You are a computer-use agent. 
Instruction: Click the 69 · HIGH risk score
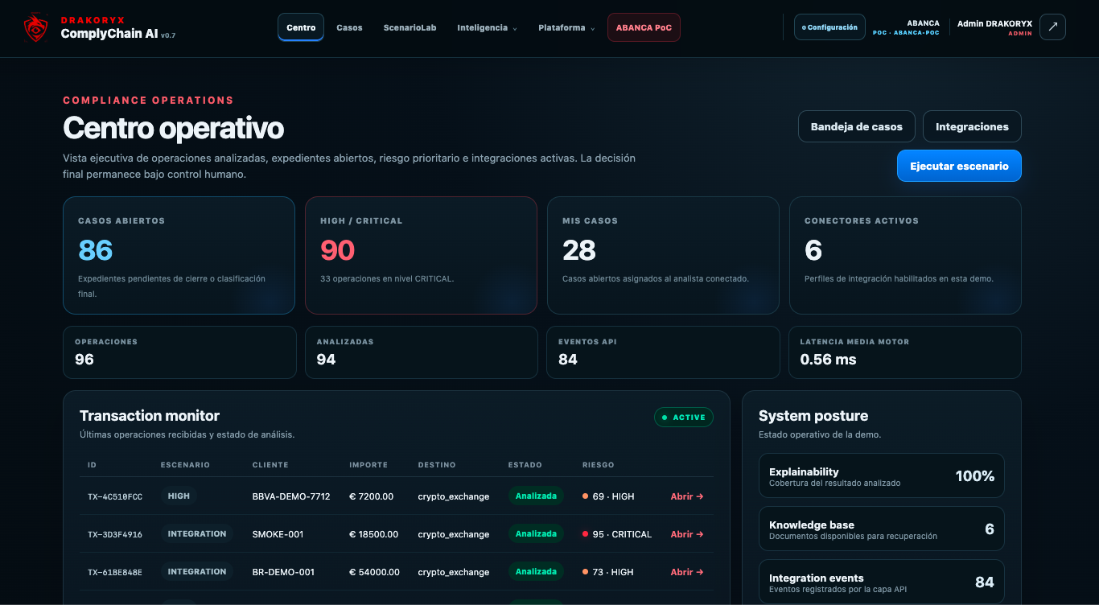pos(608,496)
